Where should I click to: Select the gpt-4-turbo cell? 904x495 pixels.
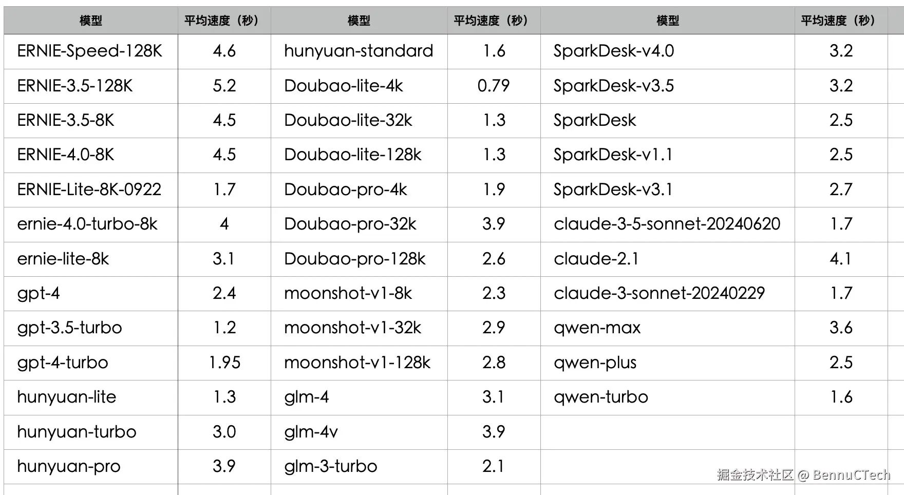click(63, 363)
